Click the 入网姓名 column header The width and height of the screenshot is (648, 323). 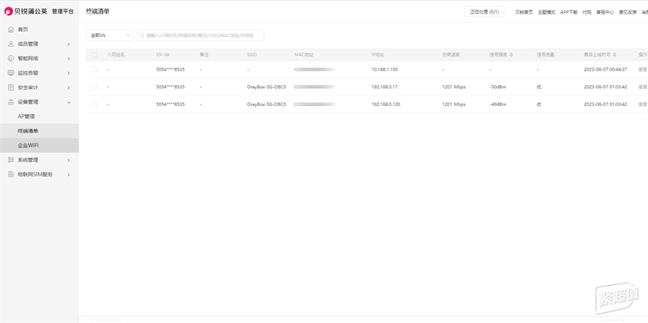coord(116,54)
